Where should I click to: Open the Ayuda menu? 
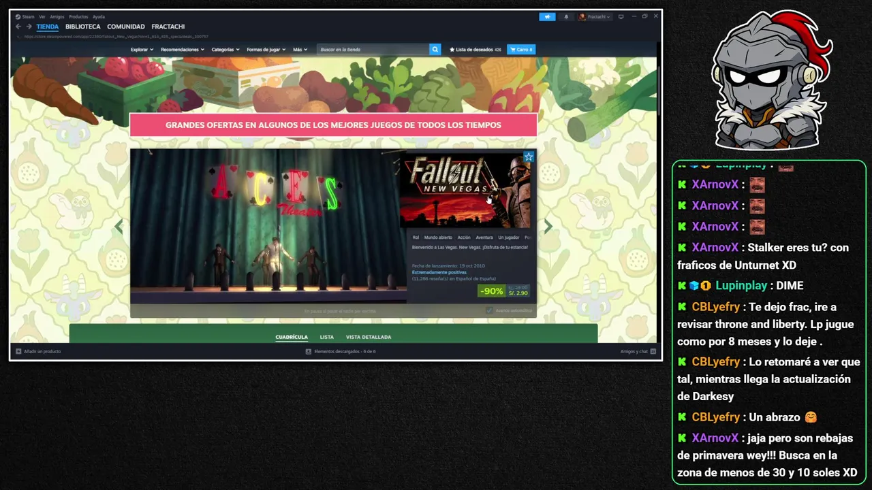point(99,16)
